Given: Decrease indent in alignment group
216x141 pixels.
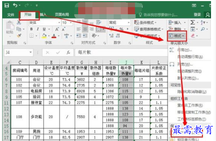Looking at the screenshot, I should [79, 36].
